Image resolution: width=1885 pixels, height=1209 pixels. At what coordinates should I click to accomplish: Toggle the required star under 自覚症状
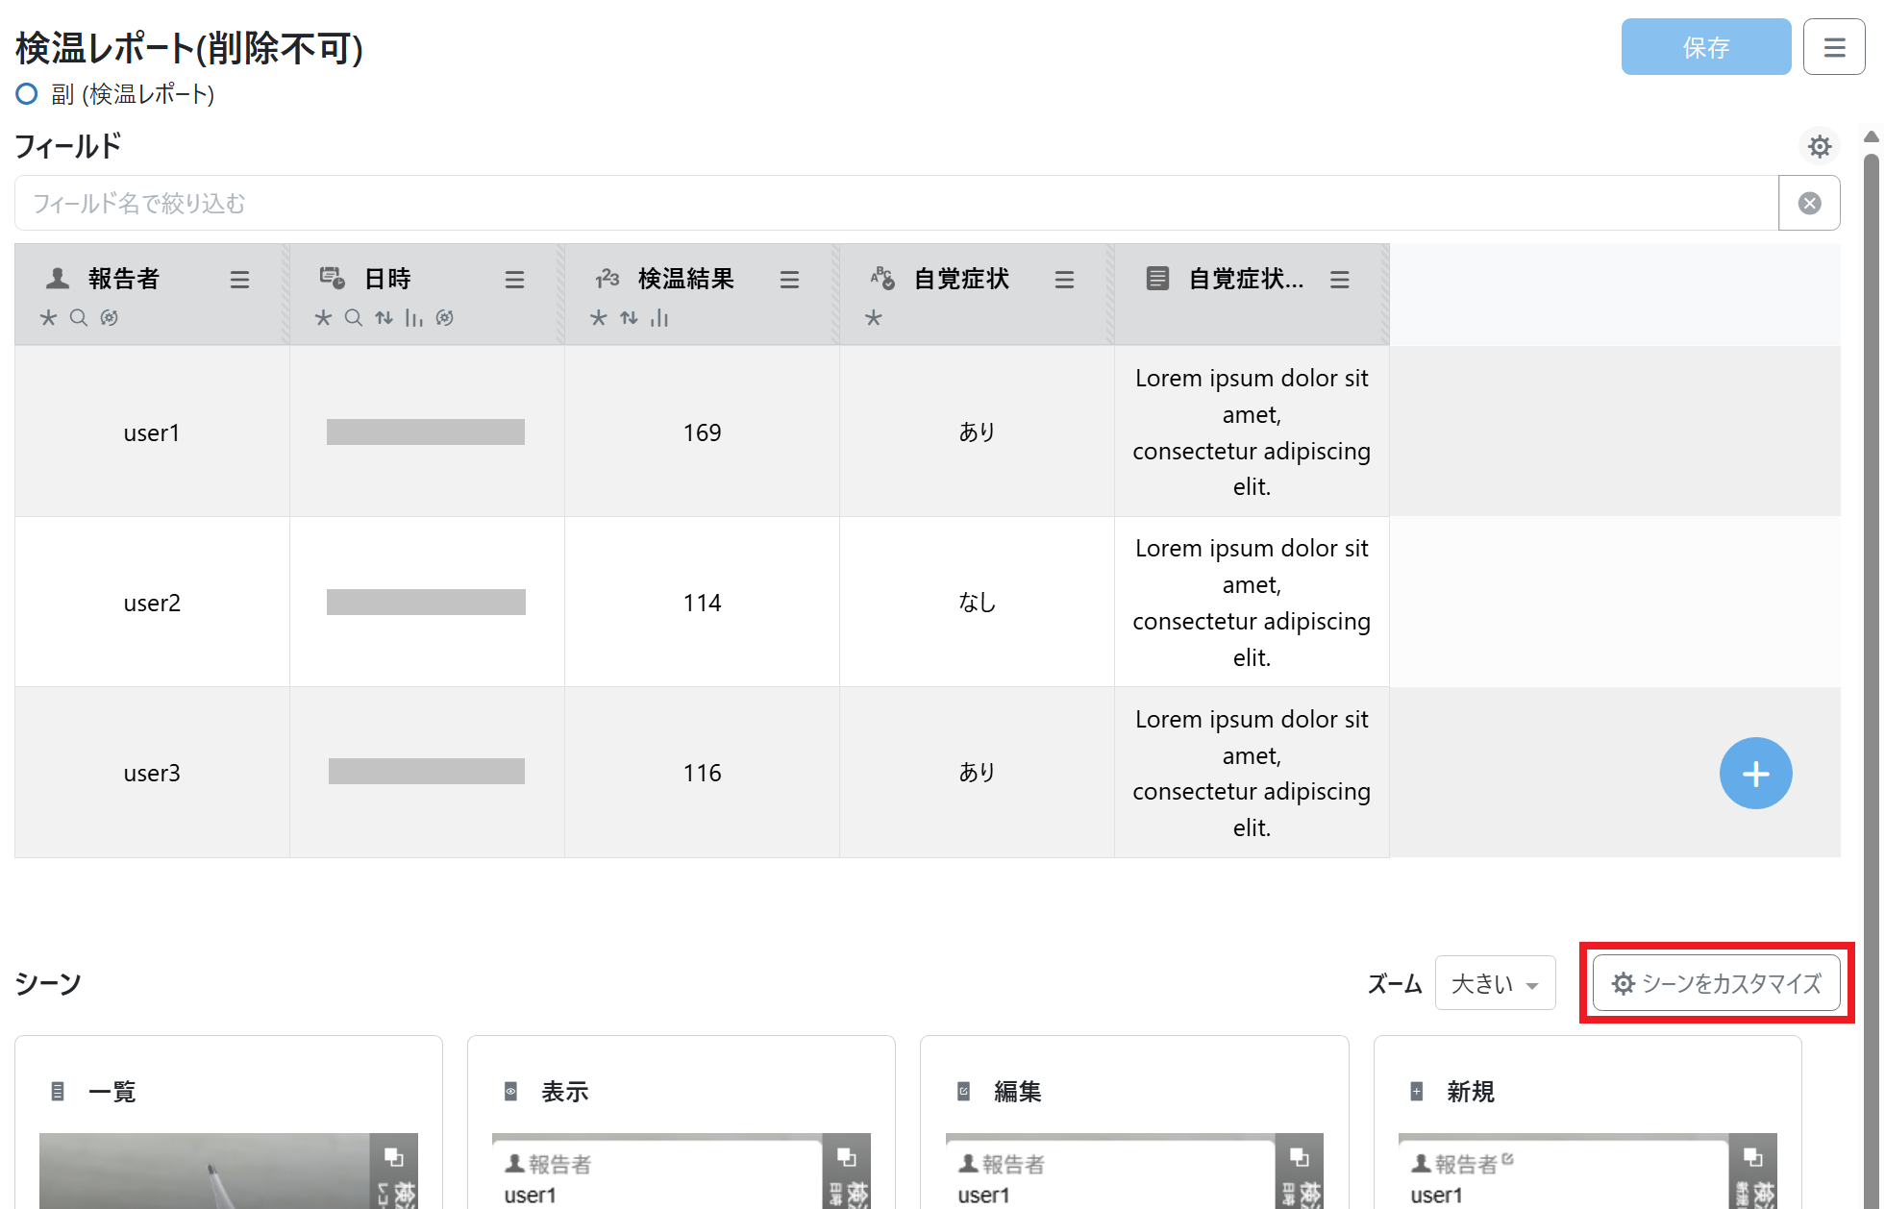click(x=873, y=318)
